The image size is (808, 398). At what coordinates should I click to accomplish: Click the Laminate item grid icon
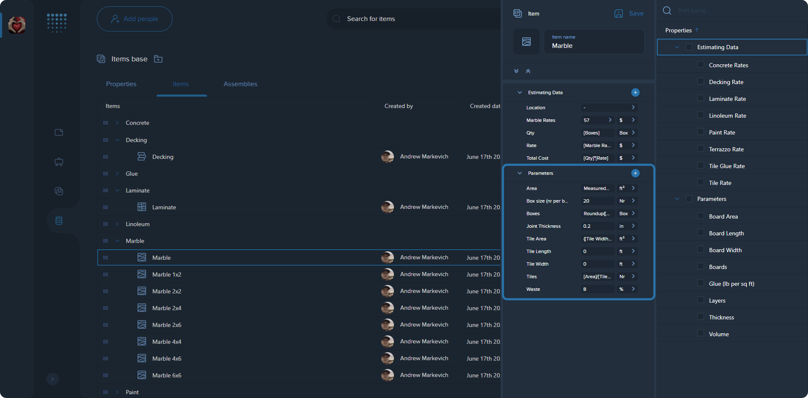[142, 207]
